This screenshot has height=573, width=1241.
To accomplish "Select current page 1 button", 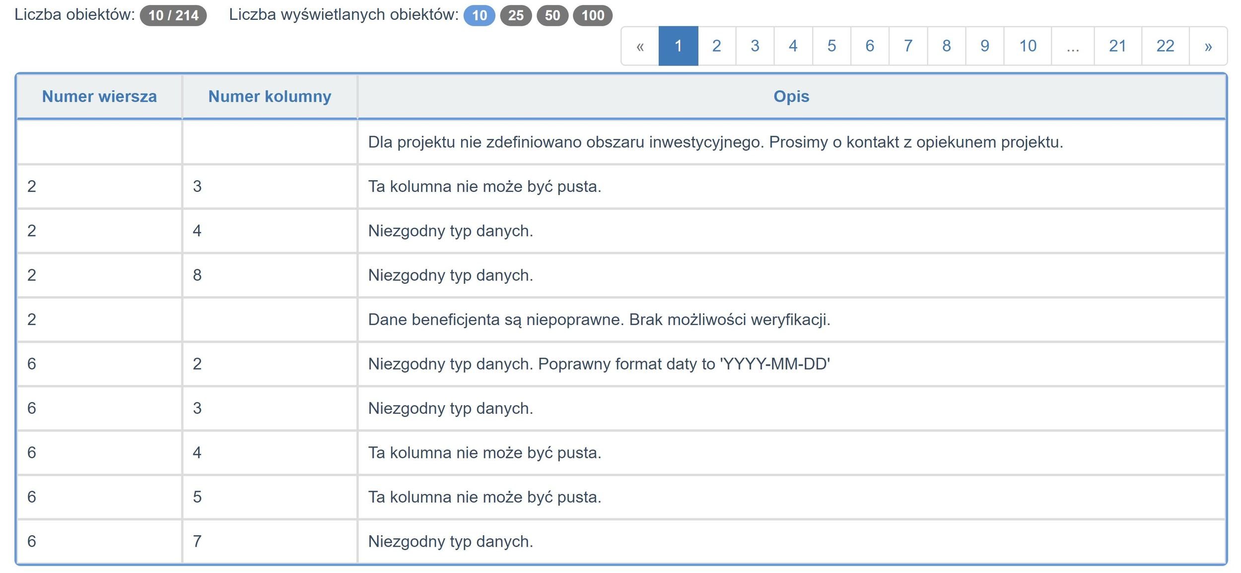I will [x=678, y=46].
